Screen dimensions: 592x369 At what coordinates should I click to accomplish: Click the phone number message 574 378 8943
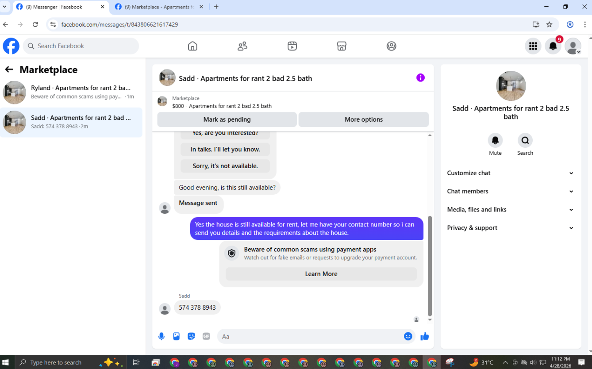(197, 307)
